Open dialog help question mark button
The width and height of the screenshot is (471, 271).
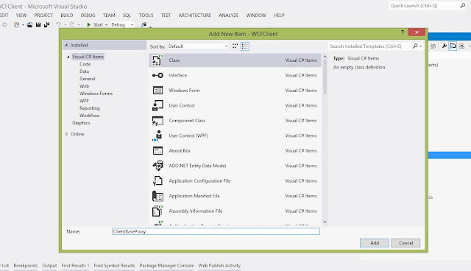403,32
